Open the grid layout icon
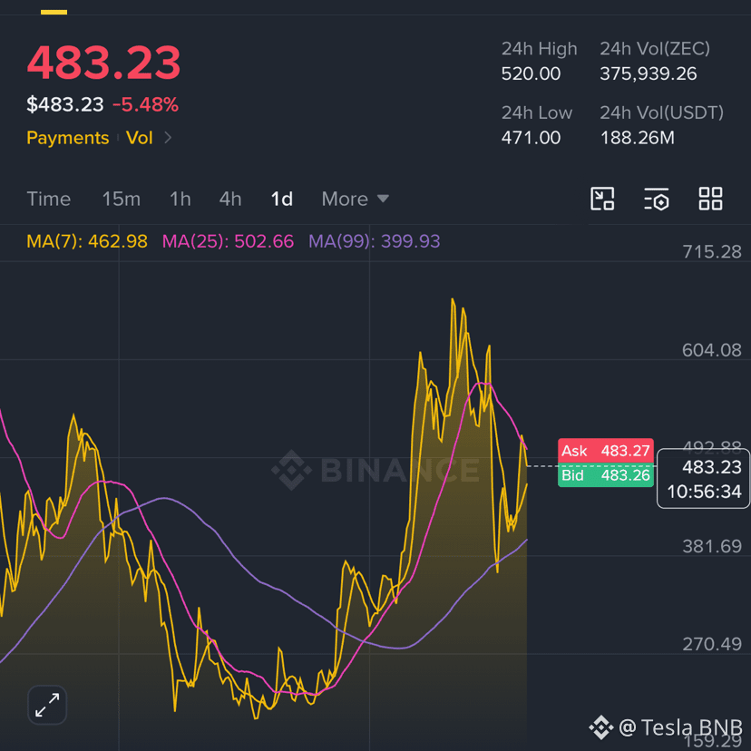The height and width of the screenshot is (751, 751). pos(710,199)
